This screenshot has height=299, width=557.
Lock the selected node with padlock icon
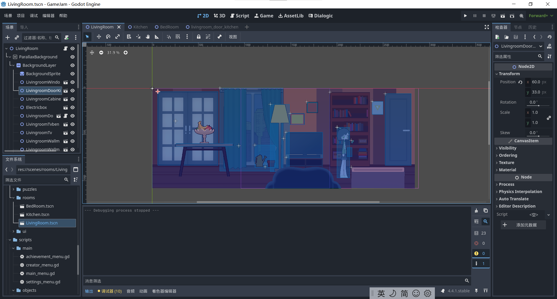pyautogui.click(x=199, y=37)
